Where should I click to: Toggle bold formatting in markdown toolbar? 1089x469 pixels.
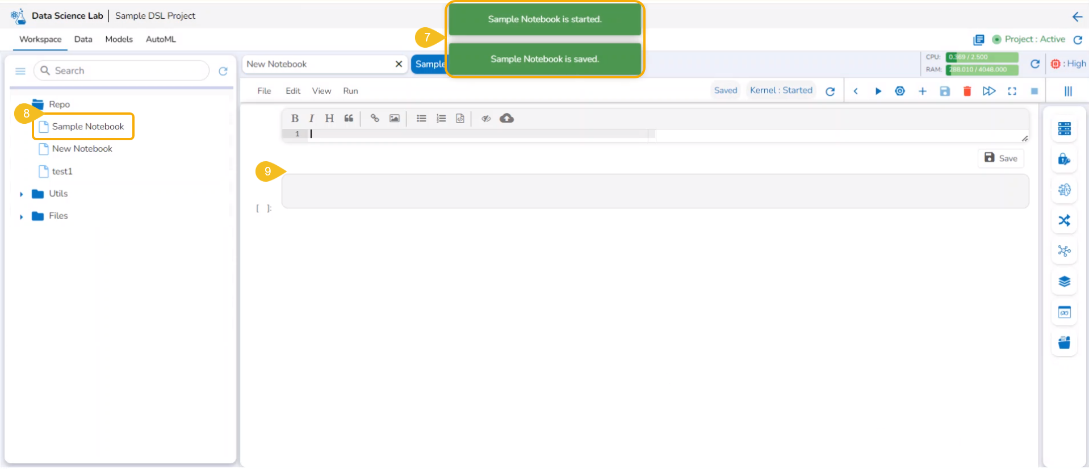(x=295, y=118)
